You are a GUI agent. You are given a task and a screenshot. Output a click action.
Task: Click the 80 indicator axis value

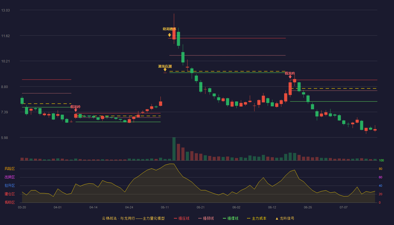click(x=380, y=169)
